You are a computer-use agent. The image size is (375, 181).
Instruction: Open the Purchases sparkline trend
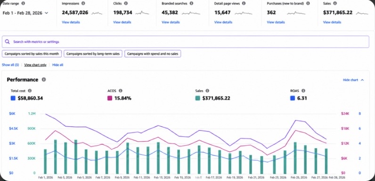tap(296, 13)
